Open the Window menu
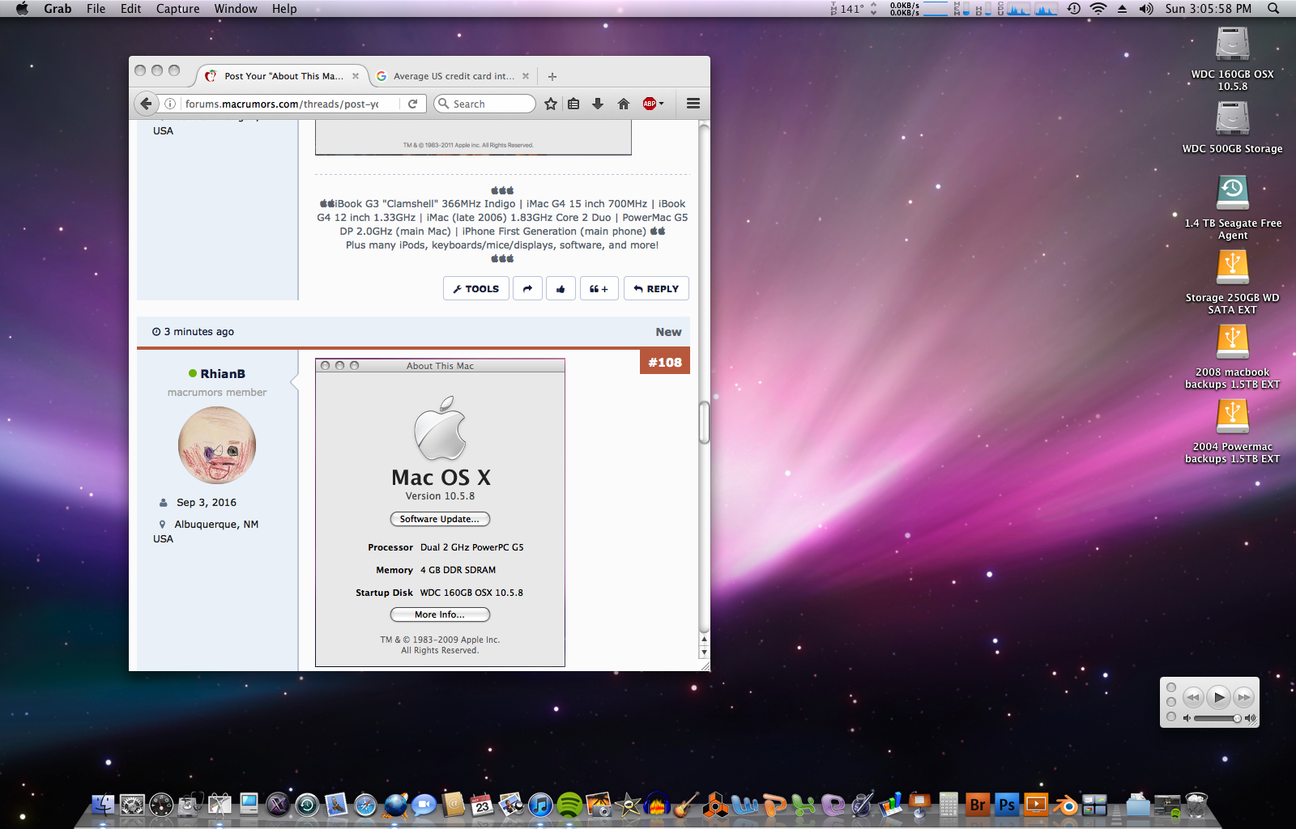 click(x=236, y=9)
